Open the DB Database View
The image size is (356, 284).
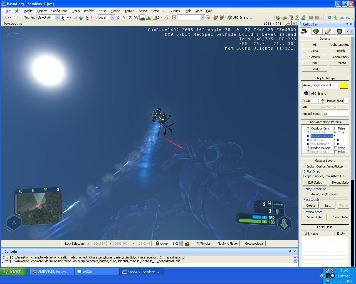[342, 17]
